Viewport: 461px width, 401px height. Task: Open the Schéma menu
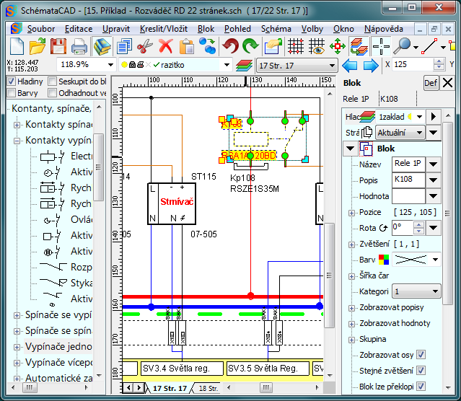[276, 29]
